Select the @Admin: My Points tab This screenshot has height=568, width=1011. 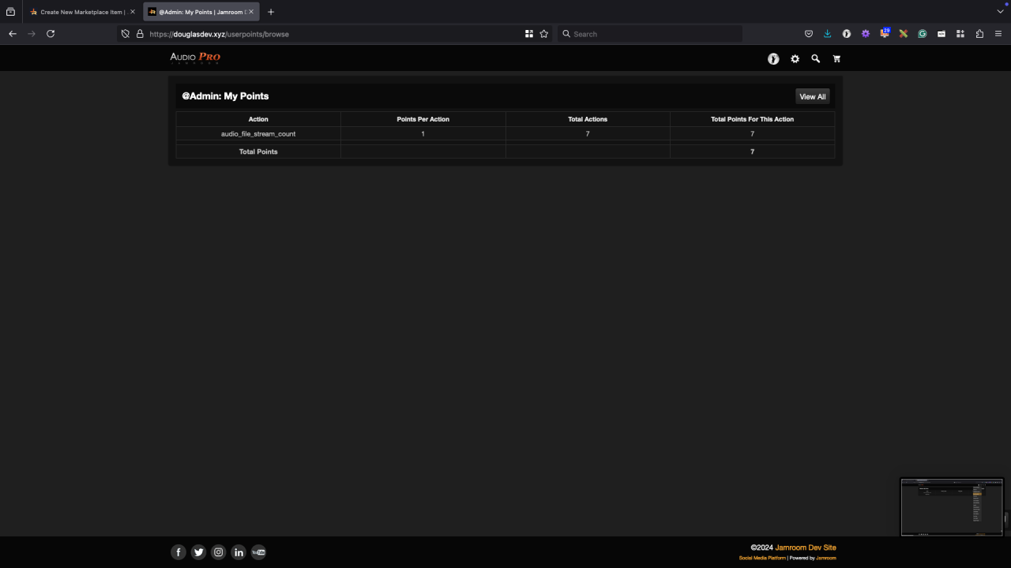tap(201, 12)
